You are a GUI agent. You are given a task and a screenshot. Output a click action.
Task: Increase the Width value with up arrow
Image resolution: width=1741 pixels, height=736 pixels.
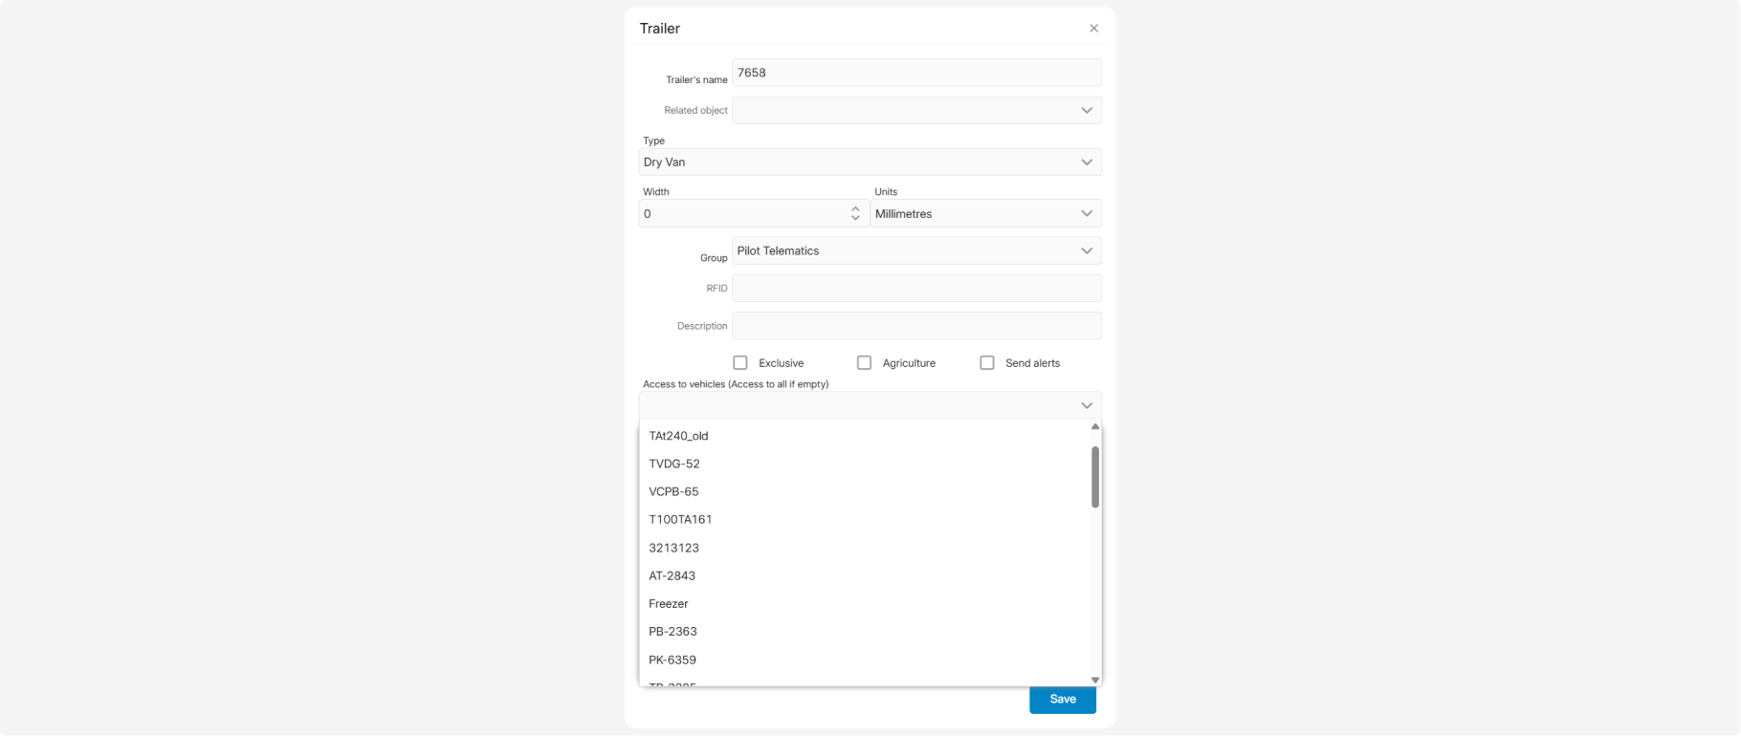855,208
